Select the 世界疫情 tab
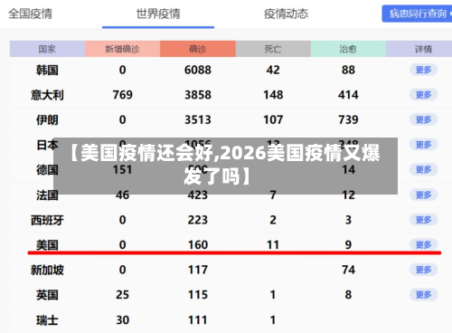The width and height of the screenshot is (452, 333). pyautogui.click(x=158, y=14)
